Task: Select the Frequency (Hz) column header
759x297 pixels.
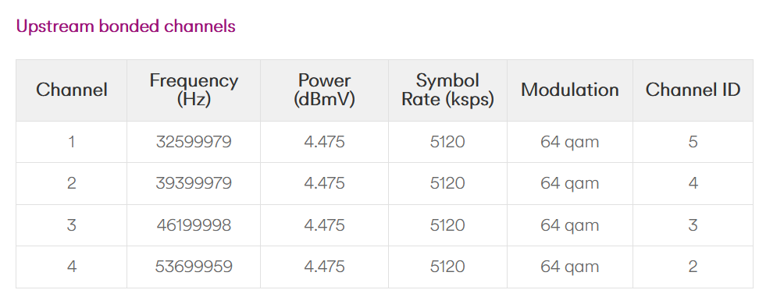Action: (194, 90)
